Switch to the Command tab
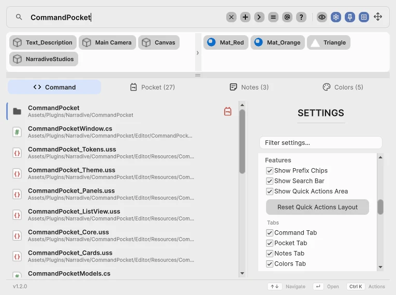396x295 pixels. click(x=54, y=87)
